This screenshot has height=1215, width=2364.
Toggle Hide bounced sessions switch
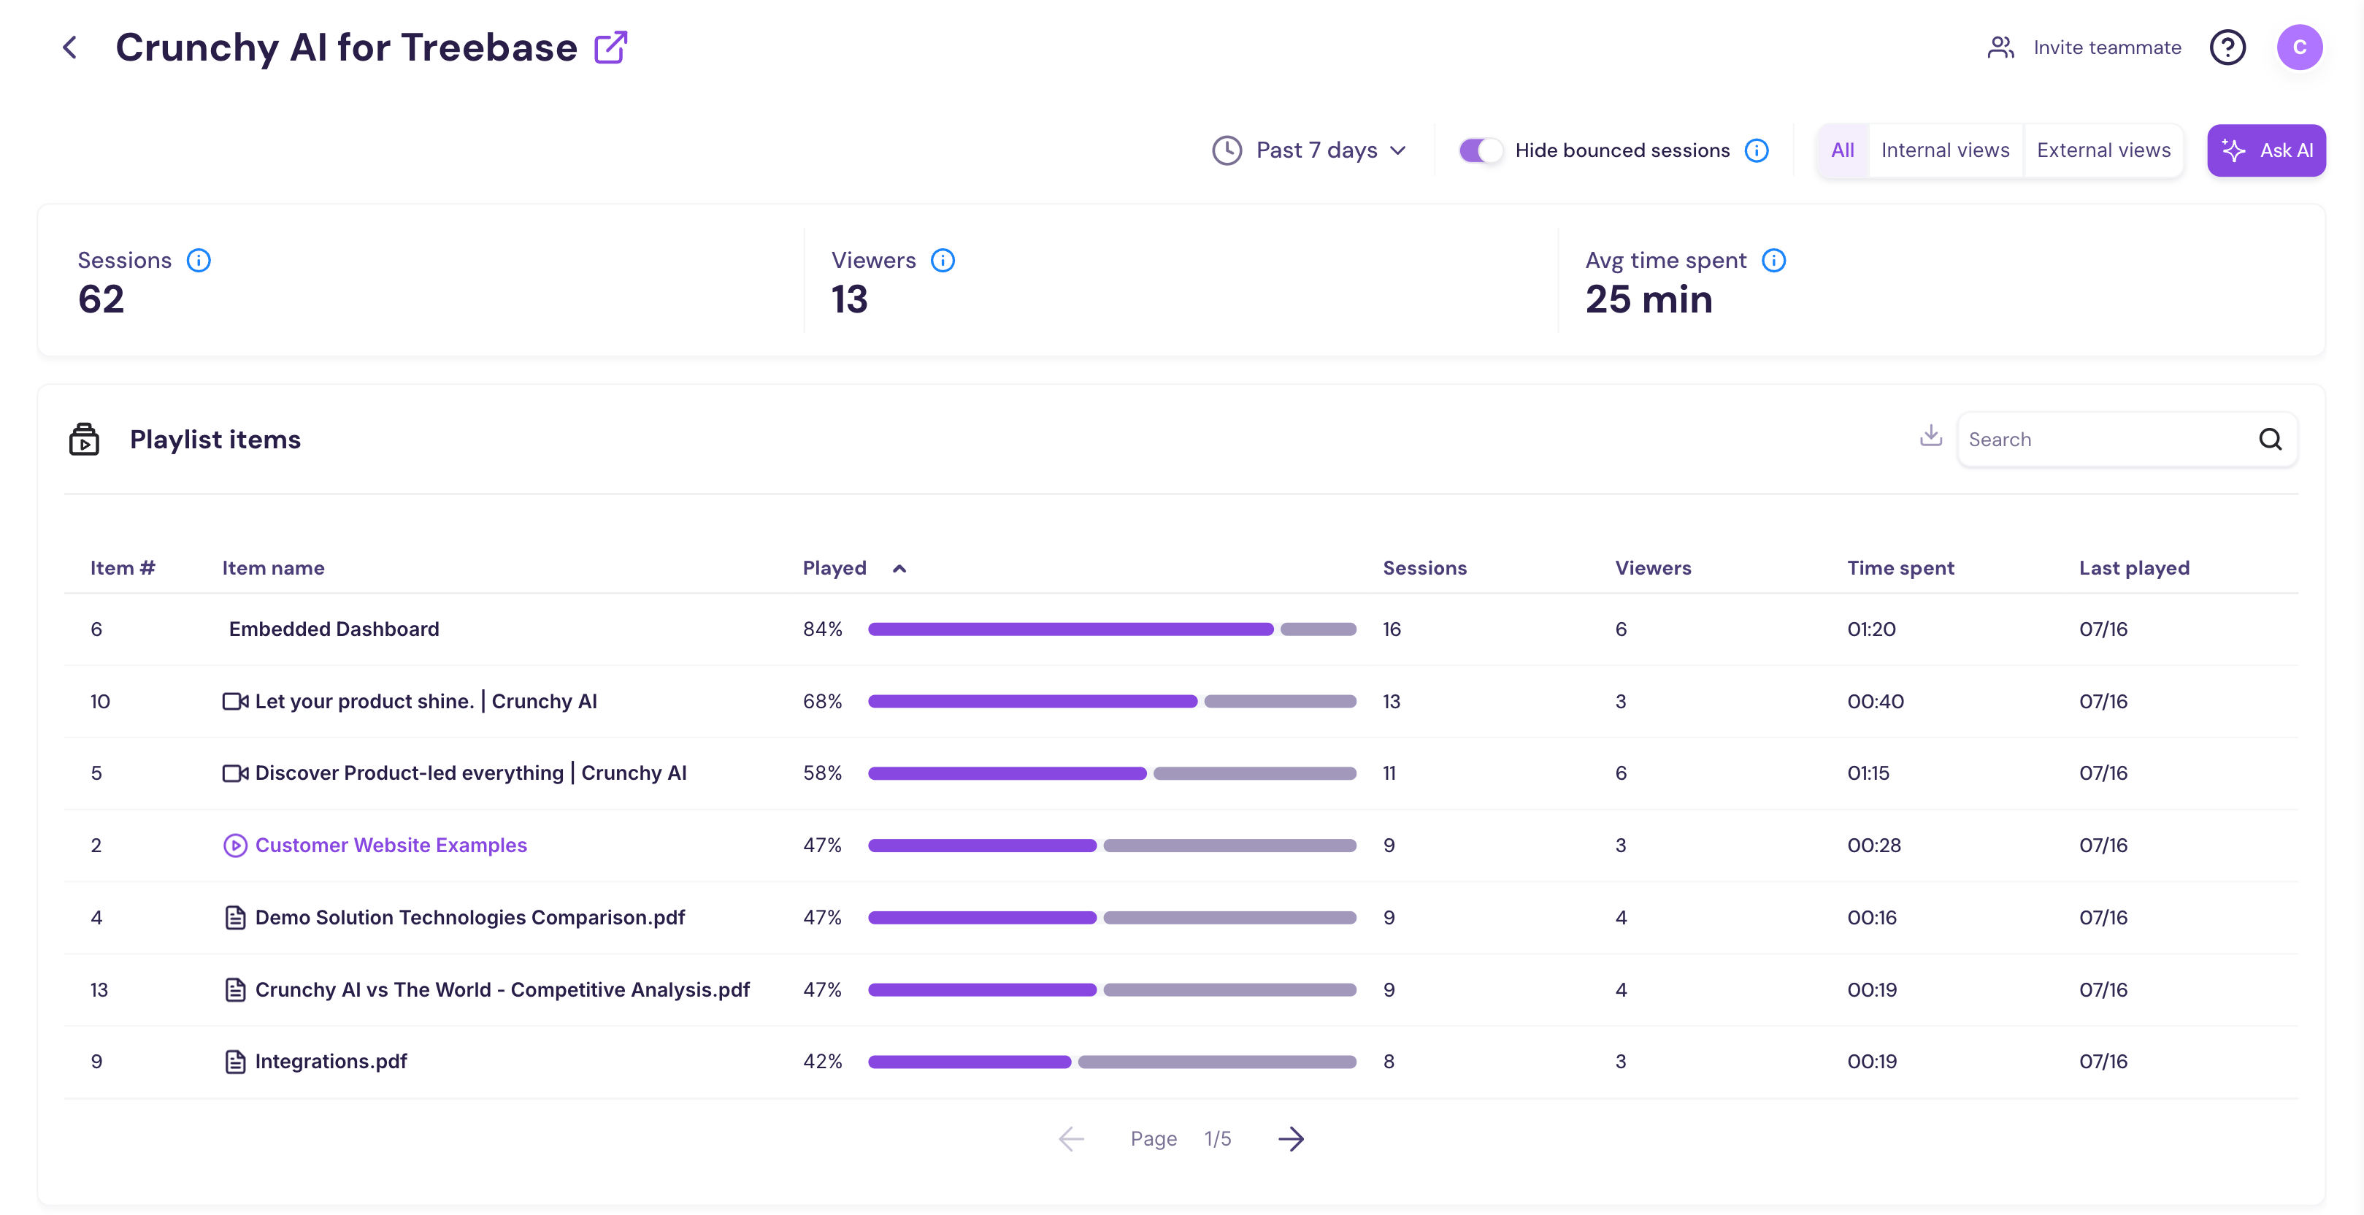1481,150
